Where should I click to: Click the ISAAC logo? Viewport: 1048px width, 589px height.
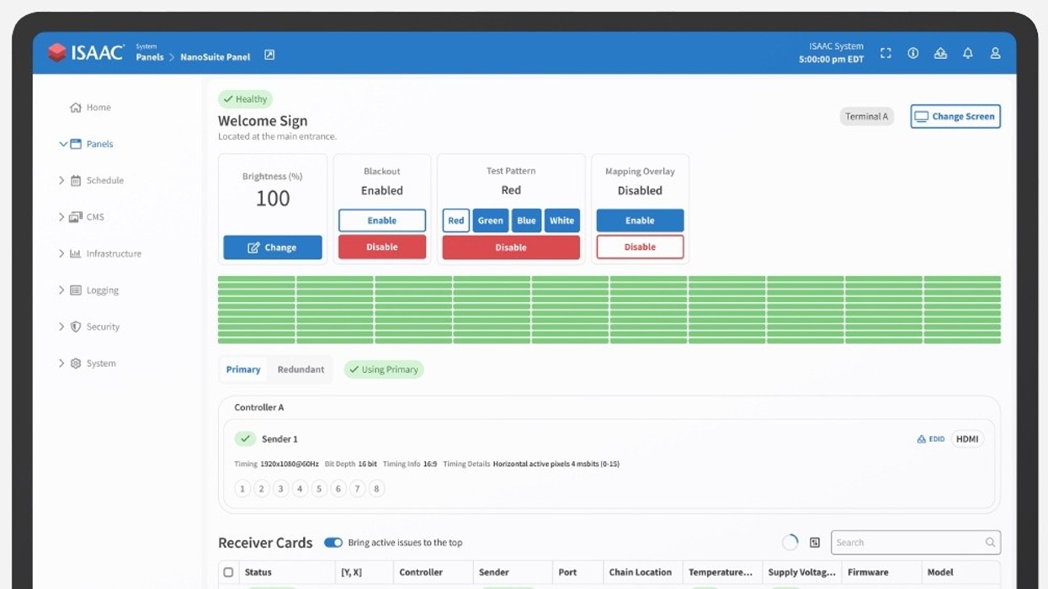[86, 53]
